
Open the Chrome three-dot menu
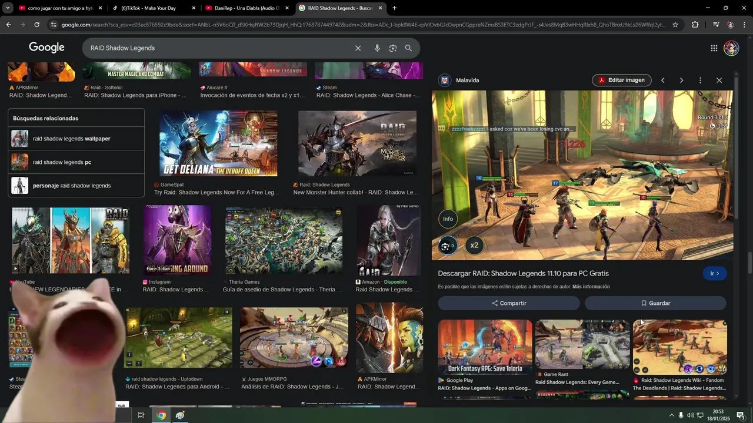[745, 25]
